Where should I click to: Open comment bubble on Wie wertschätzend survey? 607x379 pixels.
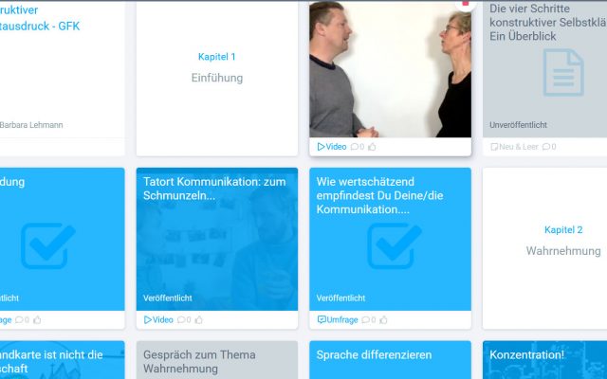[x=365, y=320]
